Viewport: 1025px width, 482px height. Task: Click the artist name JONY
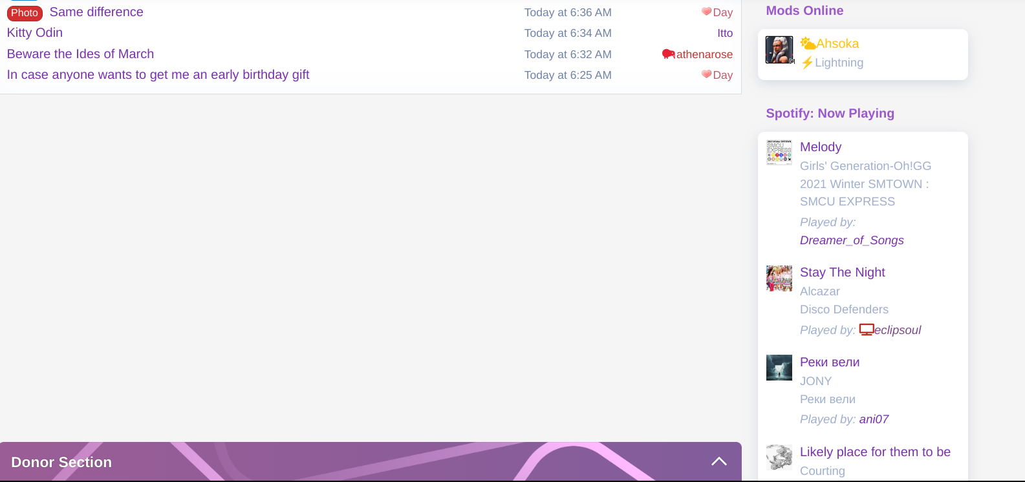coord(815,381)
